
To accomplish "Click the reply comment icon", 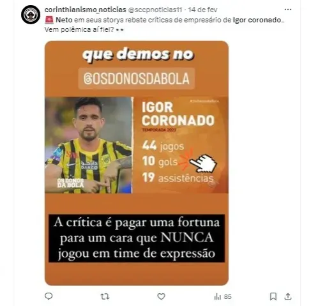I will [49, 296].
